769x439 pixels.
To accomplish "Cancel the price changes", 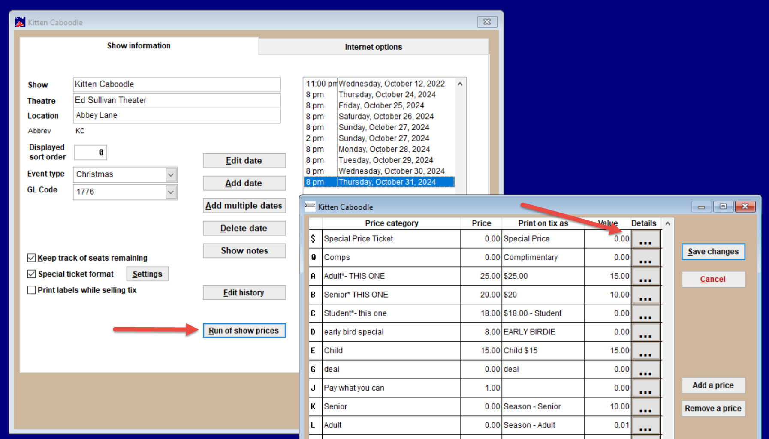I will [713, 279].
